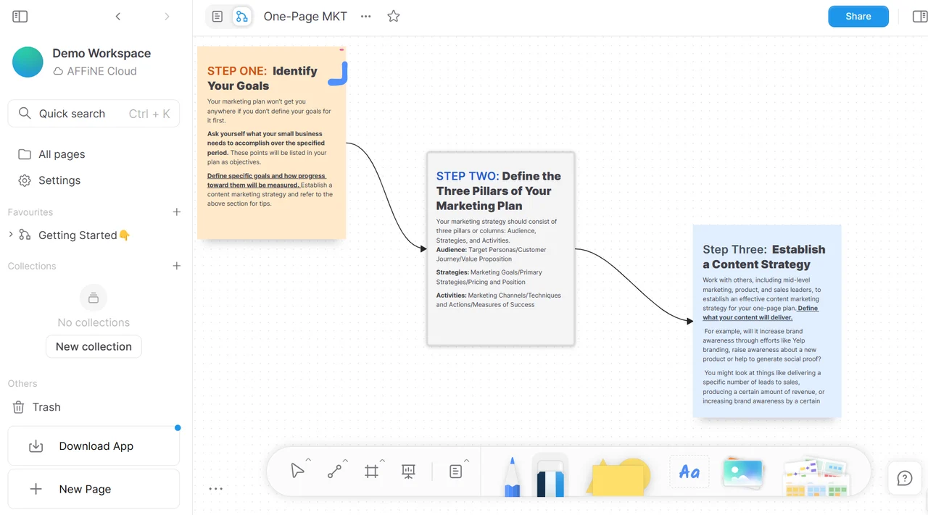Go back with the left chevron

click(118, 16)
